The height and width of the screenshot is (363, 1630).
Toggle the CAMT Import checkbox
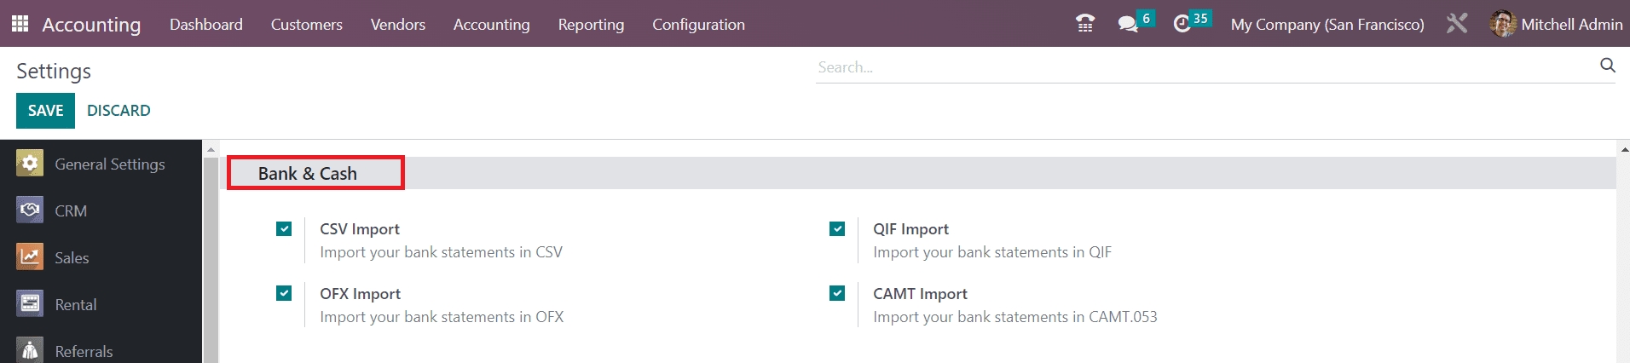(837, 293)
